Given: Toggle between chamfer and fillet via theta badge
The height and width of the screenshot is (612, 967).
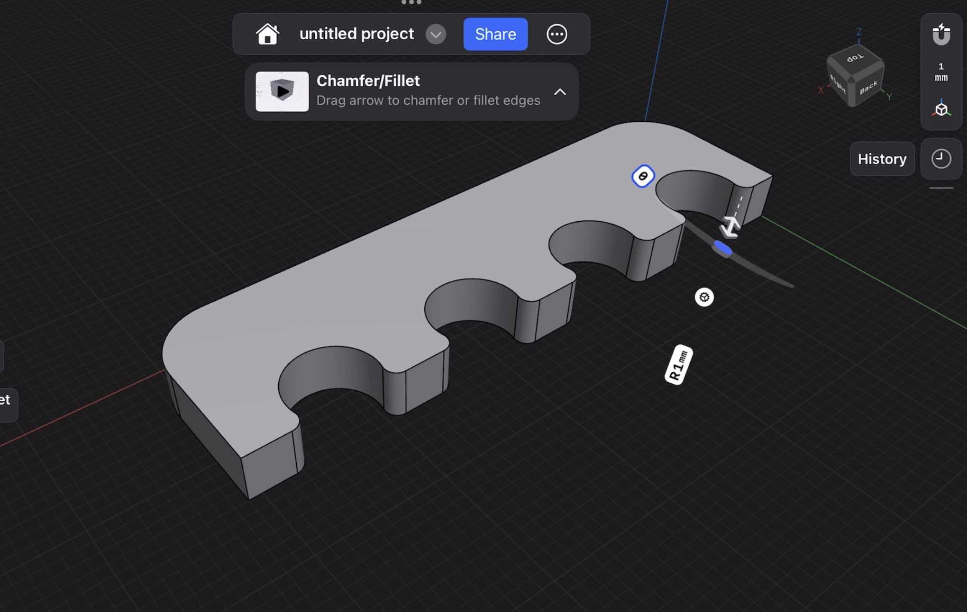Looking at the screenshot, I should 642,176.
